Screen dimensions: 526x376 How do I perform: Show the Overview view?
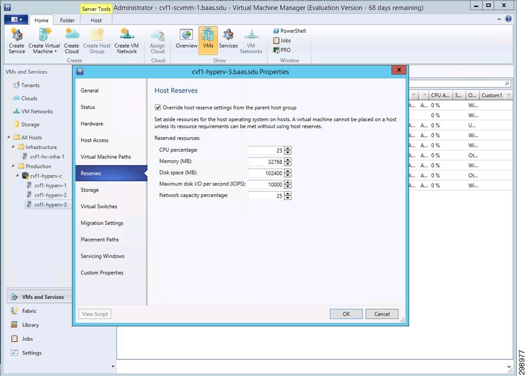(187, 39)
